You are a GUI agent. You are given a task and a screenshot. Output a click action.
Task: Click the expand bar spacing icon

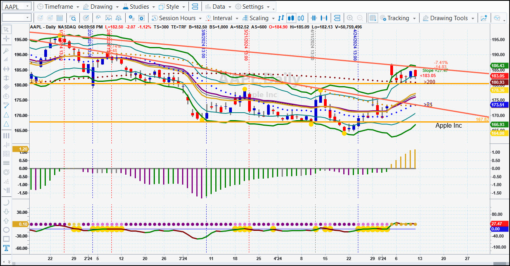tap(325, 18)
